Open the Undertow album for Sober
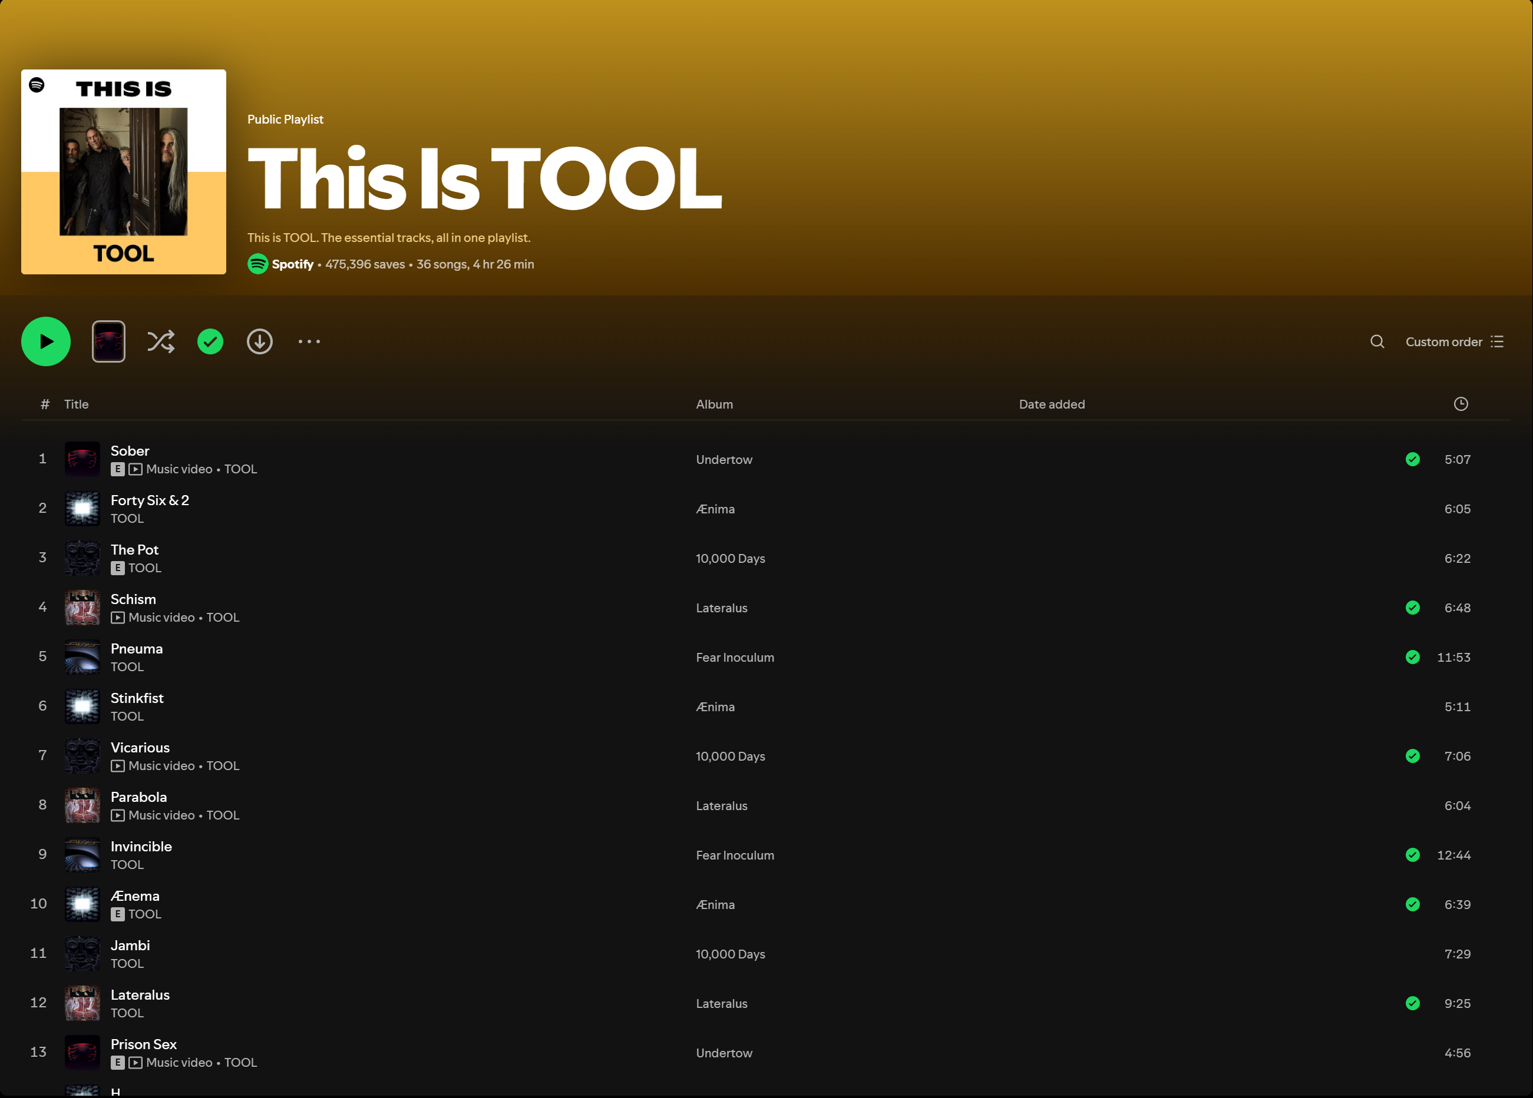The height and width of the screenshot is (1098, 1533). [x=724, y=459]
